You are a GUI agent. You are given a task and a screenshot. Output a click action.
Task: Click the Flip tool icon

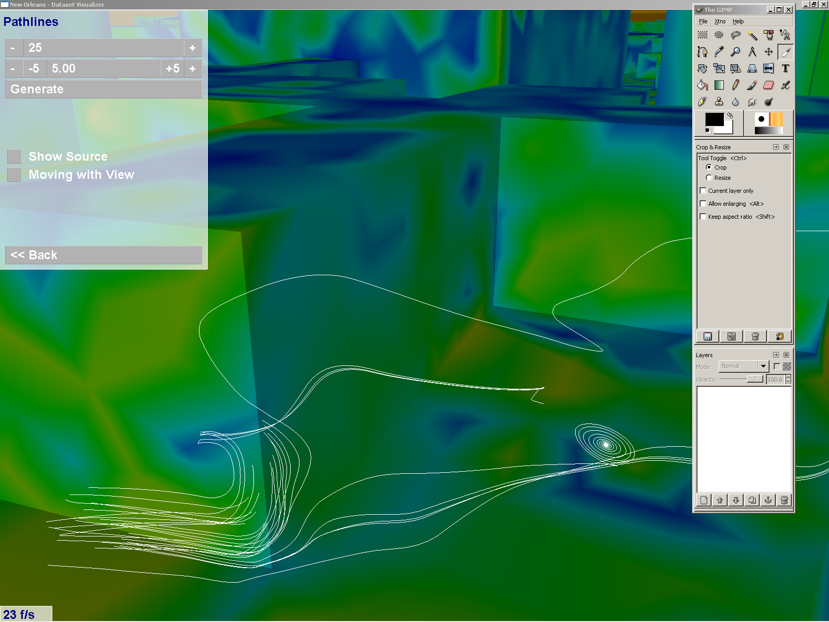pos(768,68)
